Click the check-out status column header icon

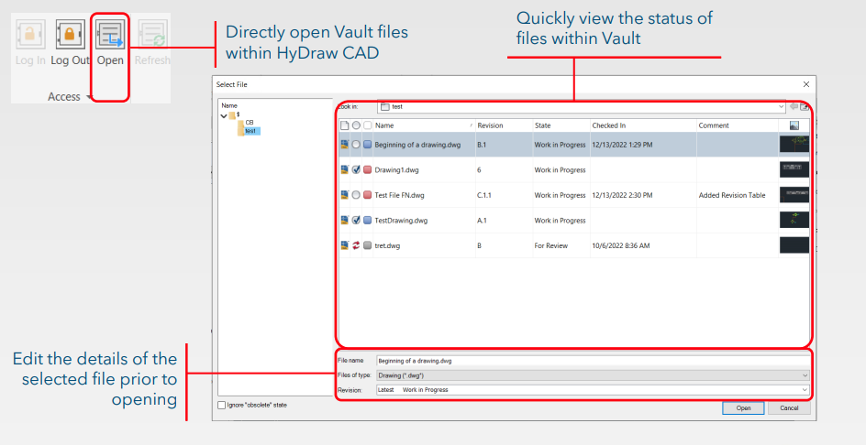click(x=356, y=125)
